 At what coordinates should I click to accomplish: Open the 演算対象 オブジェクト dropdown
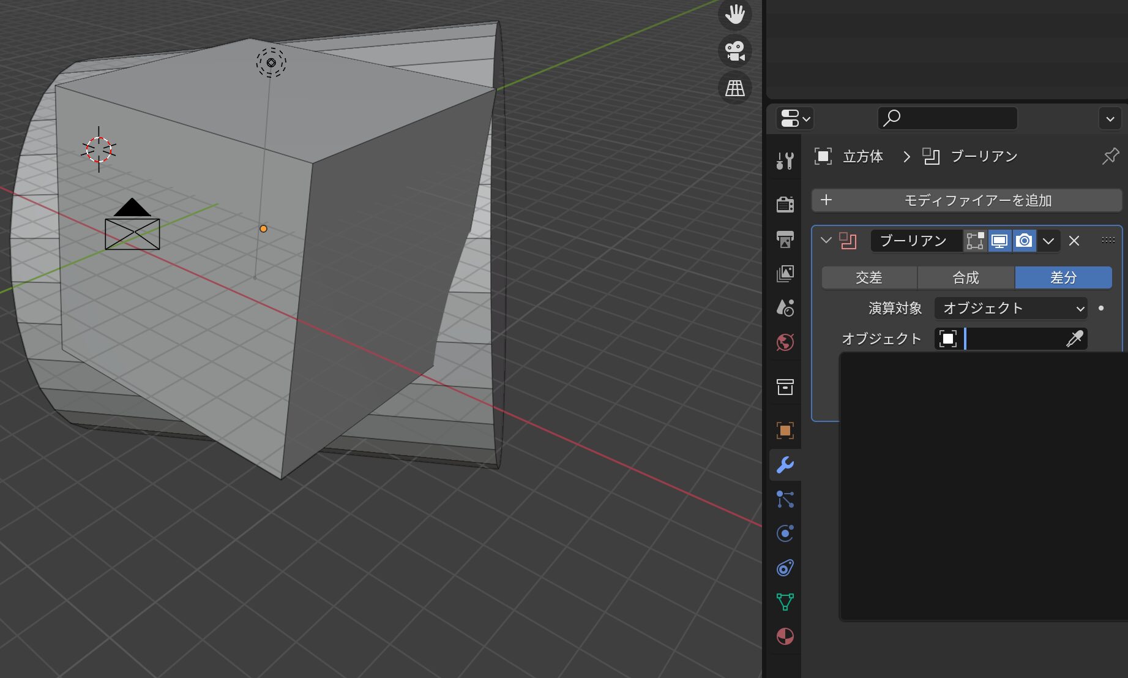(x=1010, y=308)
